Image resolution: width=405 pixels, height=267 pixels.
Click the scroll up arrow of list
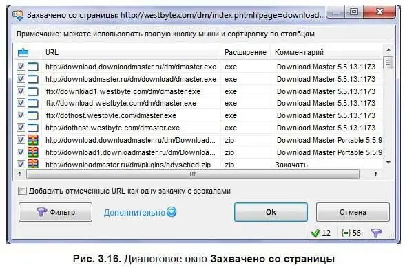(388, 50)
